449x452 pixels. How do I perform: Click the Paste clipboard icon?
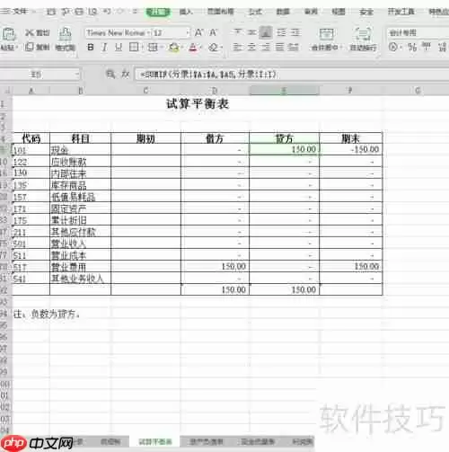pyautogui.click(x=9, y=33)
